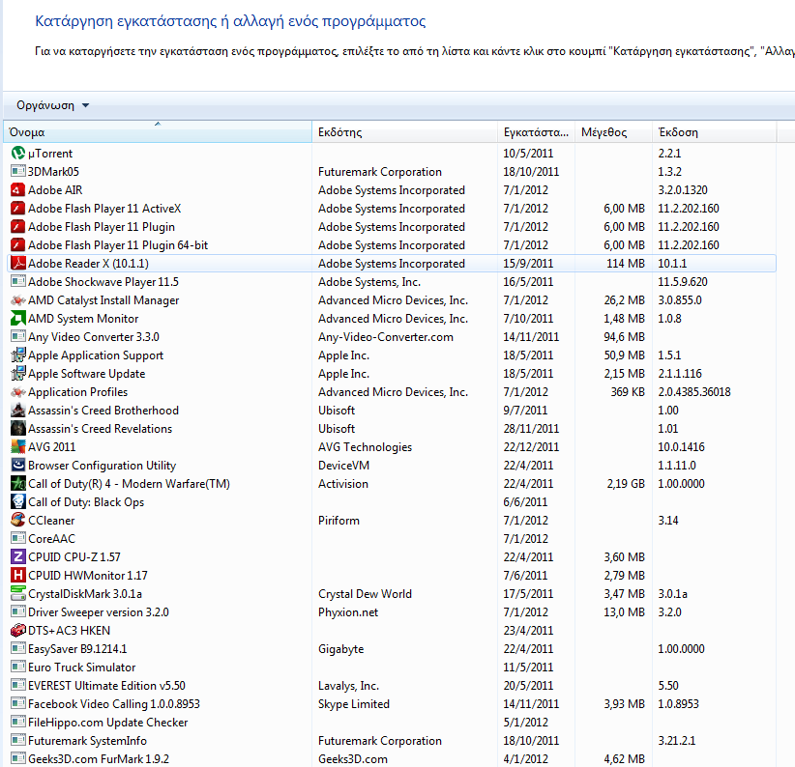Select Futuremark SystemInfo entry

(87, 741)
